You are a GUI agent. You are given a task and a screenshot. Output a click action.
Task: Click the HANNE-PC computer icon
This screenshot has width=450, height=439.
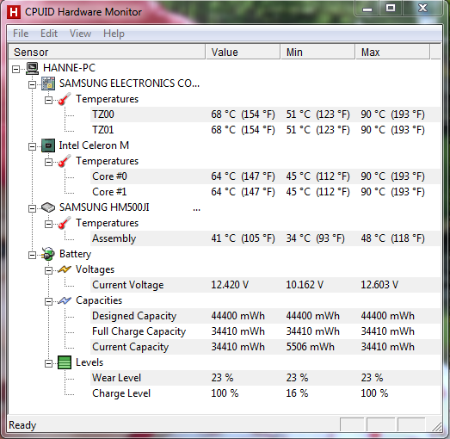(32, 68)
